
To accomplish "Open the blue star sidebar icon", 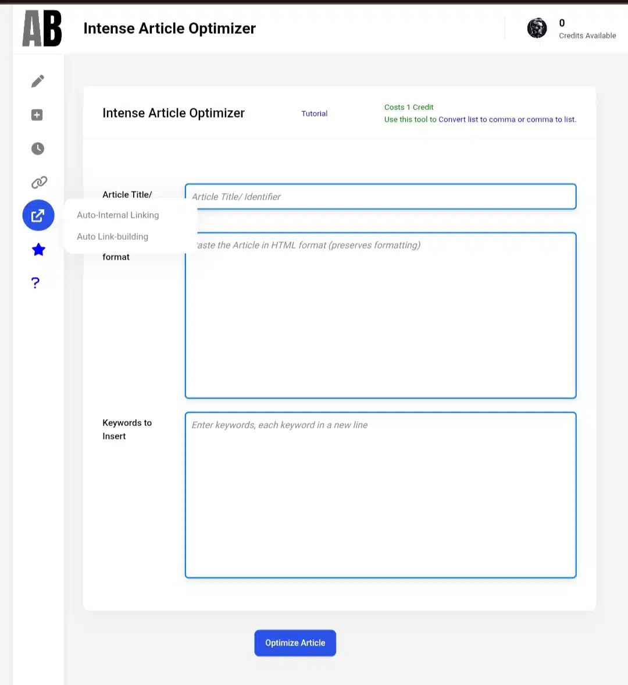I will coord(38,250).
